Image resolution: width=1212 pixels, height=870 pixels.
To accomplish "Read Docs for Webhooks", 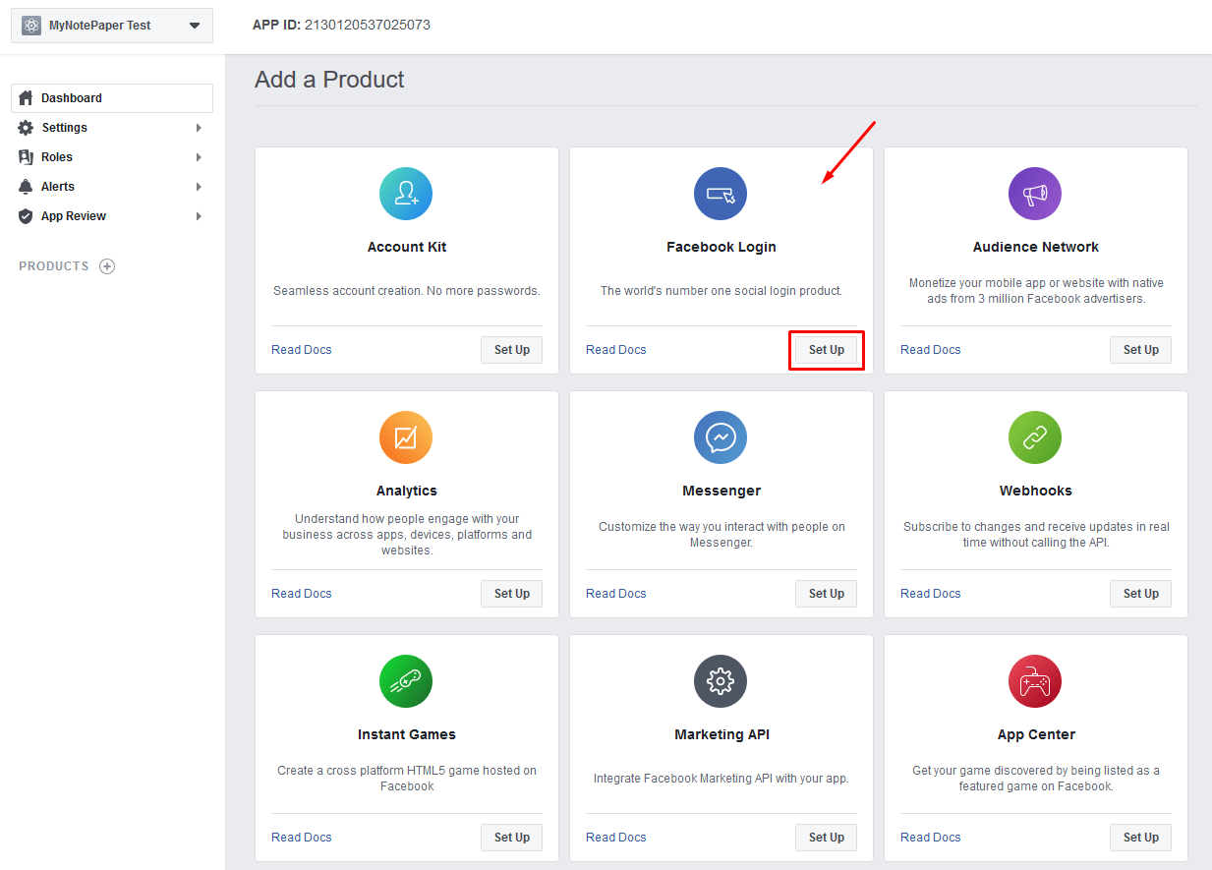I will pyautogui.click(x=931, y=594).
